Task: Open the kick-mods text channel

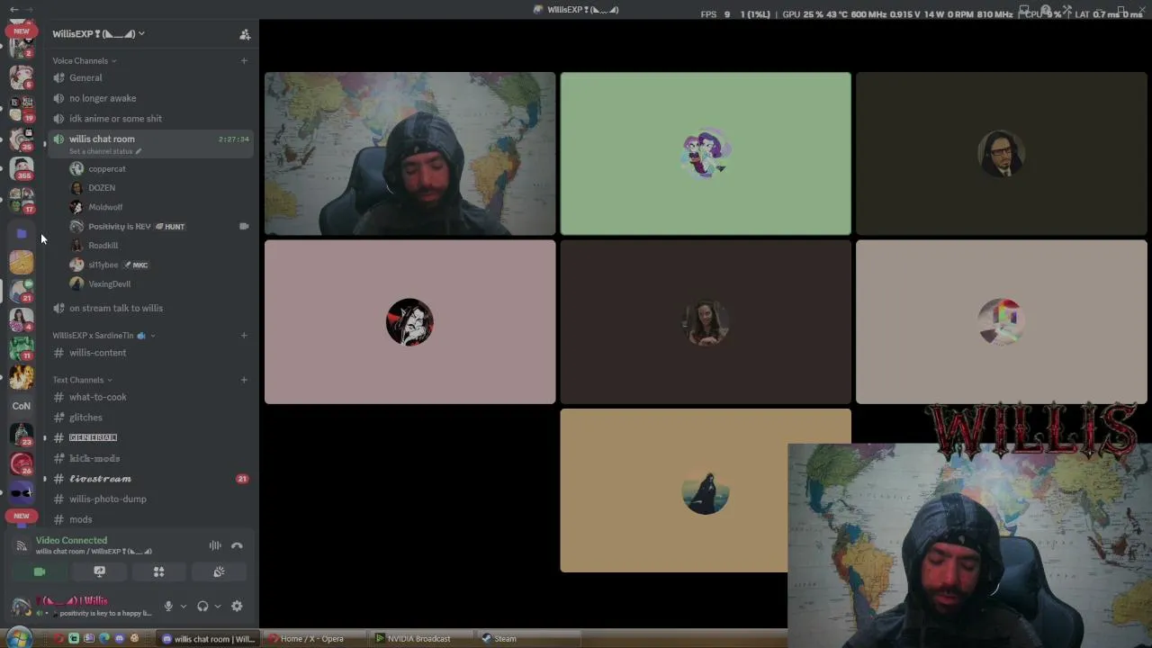Action: coord(151,458)
